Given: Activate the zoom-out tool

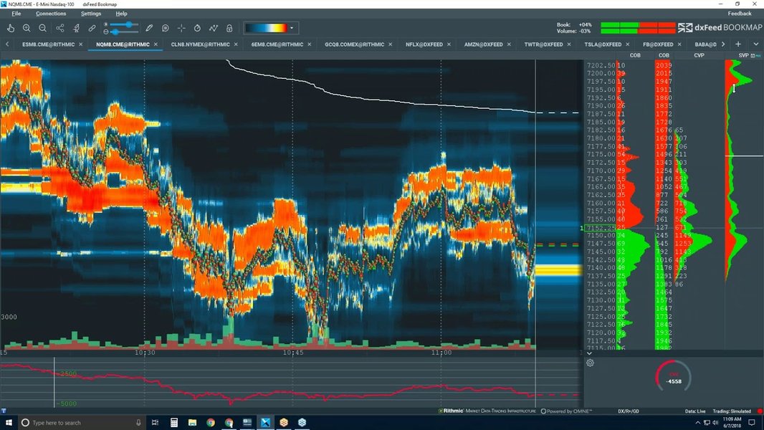Looking at the screenshot, I should coord(42,27).
